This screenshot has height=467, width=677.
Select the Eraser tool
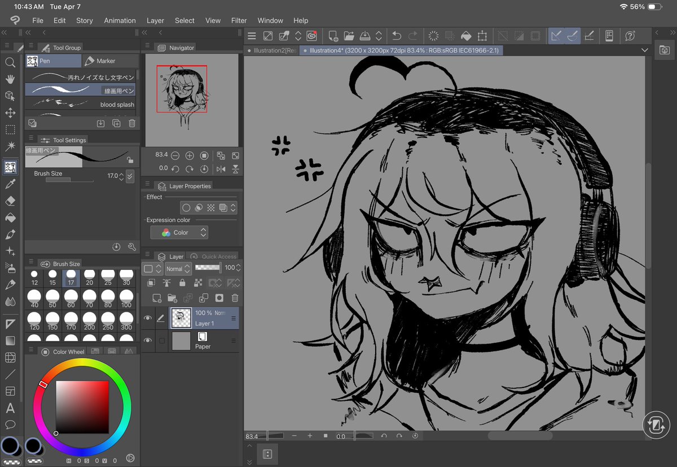[10, 201]
